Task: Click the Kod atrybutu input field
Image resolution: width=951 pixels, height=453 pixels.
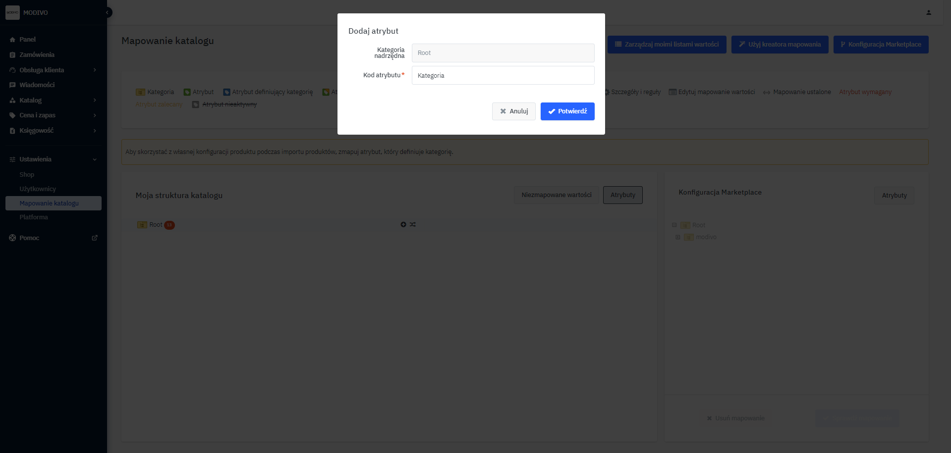Action: [x=503, y=76]
